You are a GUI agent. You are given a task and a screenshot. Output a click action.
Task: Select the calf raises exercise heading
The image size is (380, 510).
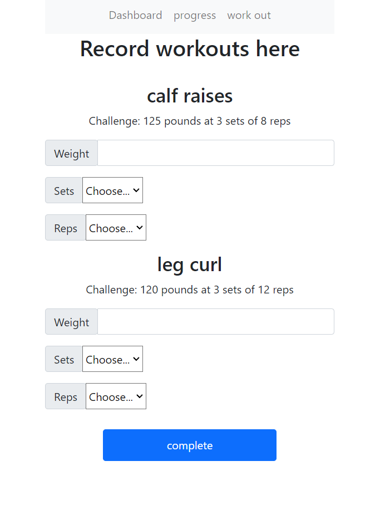(190, 96)
